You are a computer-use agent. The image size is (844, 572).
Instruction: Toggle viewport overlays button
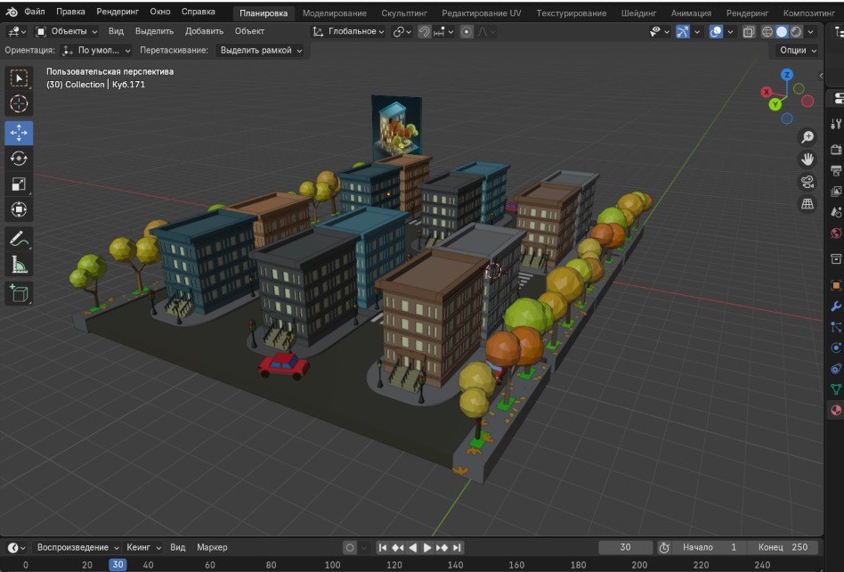pyautogui.click(x=716, y=31)
